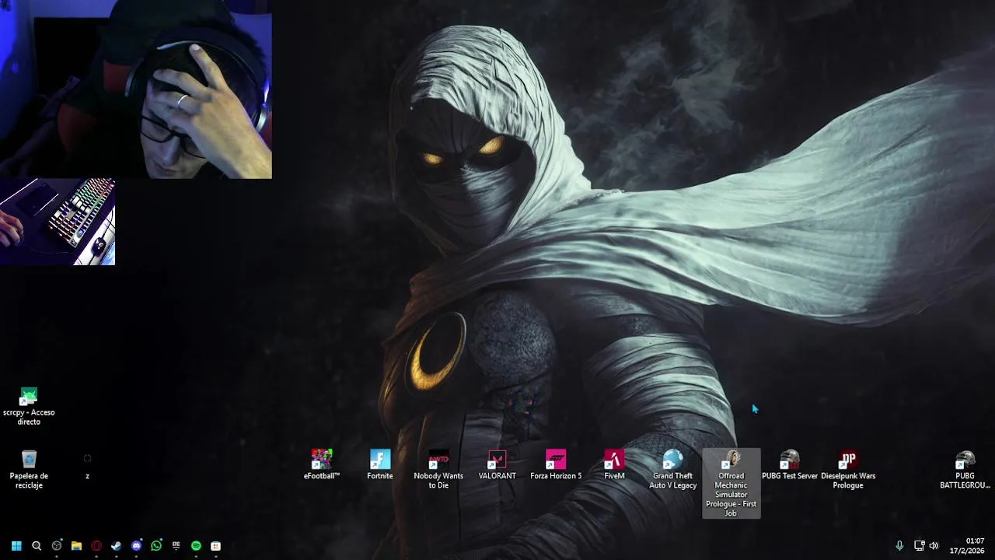995x560 pixels.
Task: Select the PUBG BATTLEGROUNDS desktop shortcut
Action: click(965, 469)
